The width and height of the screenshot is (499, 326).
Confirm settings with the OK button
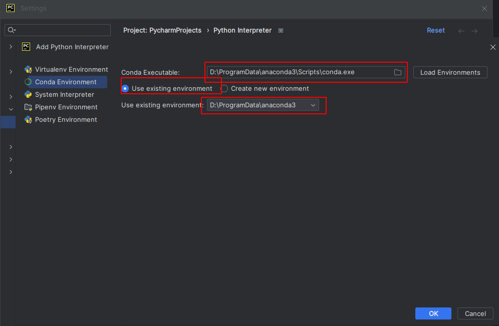(x=433, y=313)
